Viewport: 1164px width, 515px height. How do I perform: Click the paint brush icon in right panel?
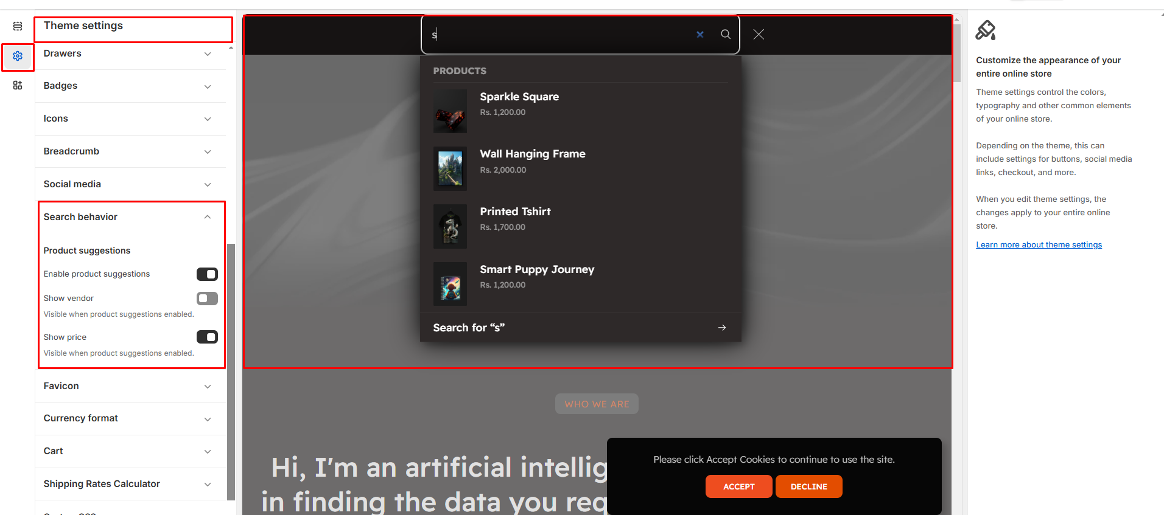pos(986,30)
